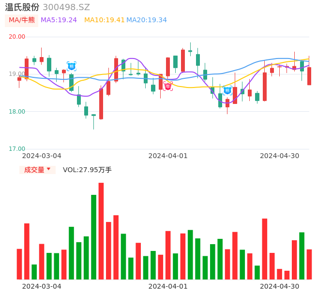Click the pink marker icon on the chart
The height and width of the screenshot is (293, 332).
[168, 87]
